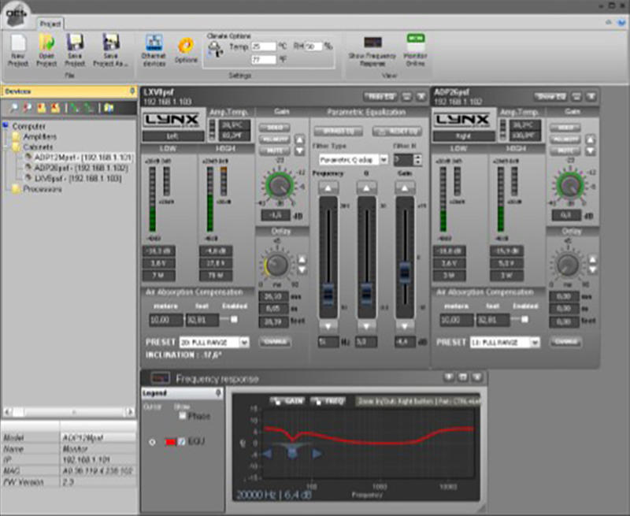This screenshot has height=516, width=630.
Task: Click the Temp Celsius input field
Action: coord(264,46)
